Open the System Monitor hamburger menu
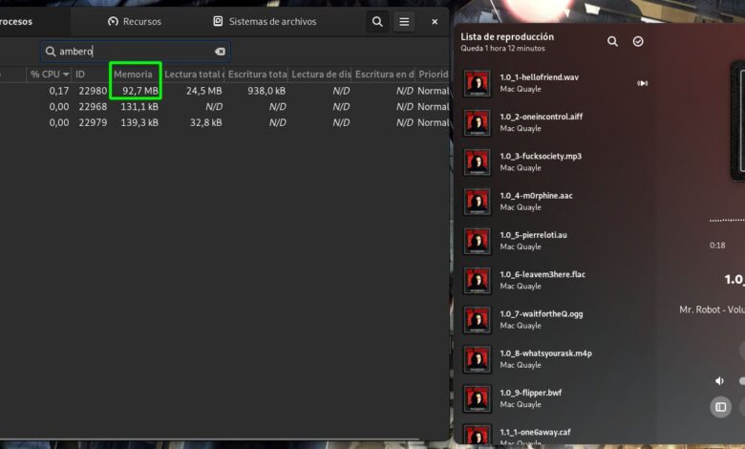Image resolution: width=745 pixels, height=449 pixels. [x=404, y=21]
